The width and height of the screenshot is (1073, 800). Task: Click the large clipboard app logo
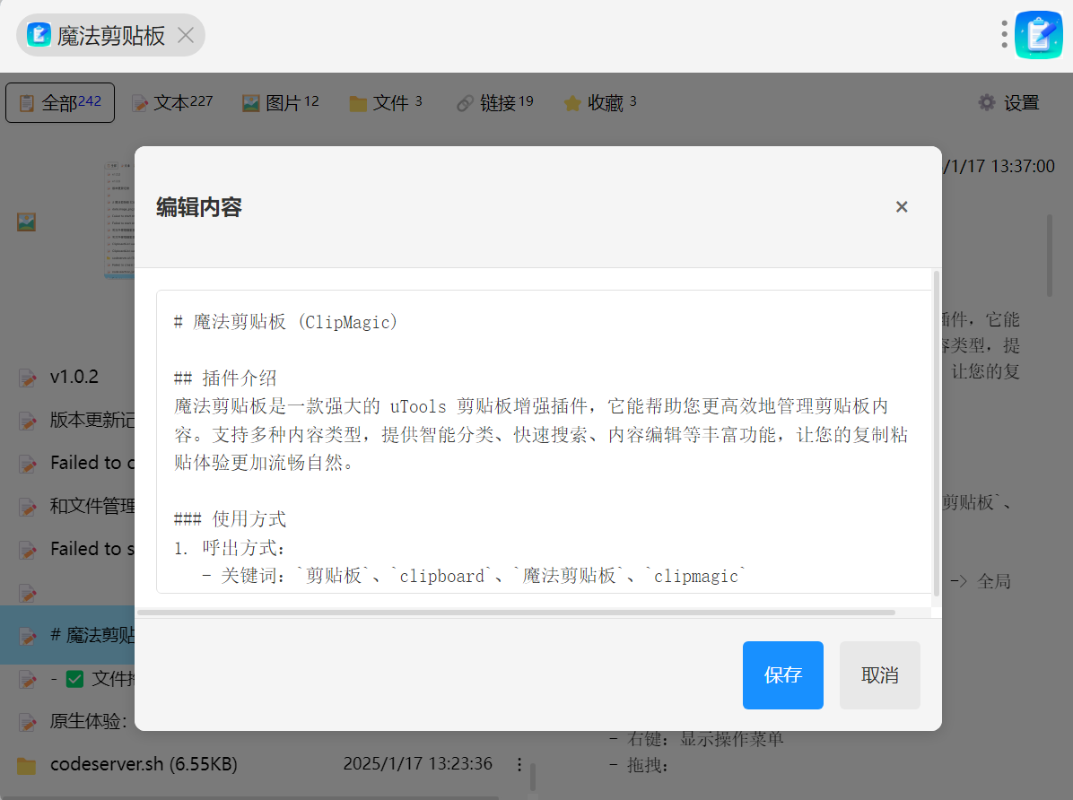[x=1039, y=35]
